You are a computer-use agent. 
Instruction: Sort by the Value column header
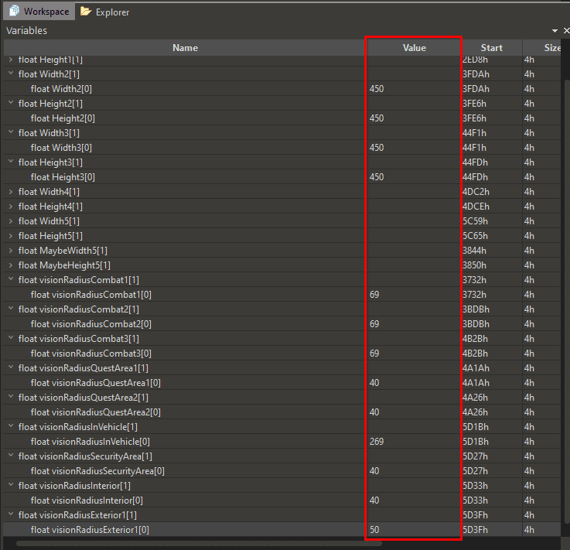point(414,48)
